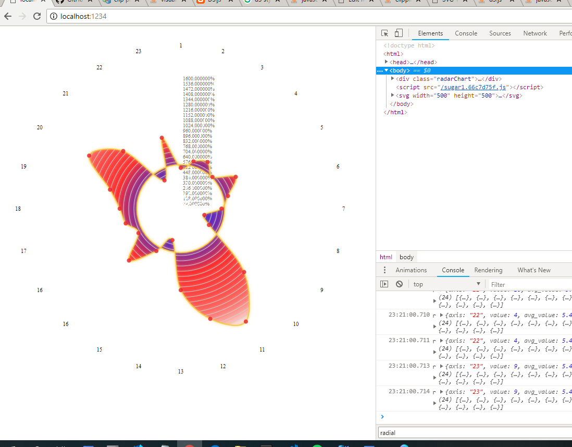Click axis label 13 on the radar chart
The height and width of the screenshot is (447, 572).
pos(181,372)
